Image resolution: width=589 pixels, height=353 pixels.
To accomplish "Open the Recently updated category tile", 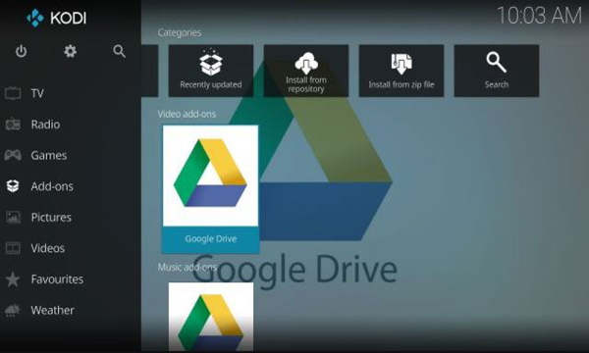I will (211, 71).
